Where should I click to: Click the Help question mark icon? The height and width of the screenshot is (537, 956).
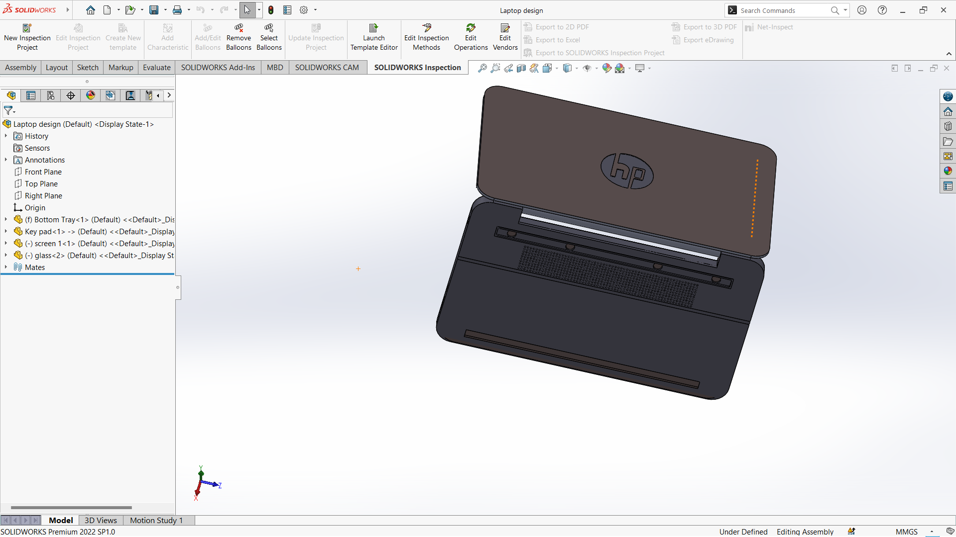(882, 10)
